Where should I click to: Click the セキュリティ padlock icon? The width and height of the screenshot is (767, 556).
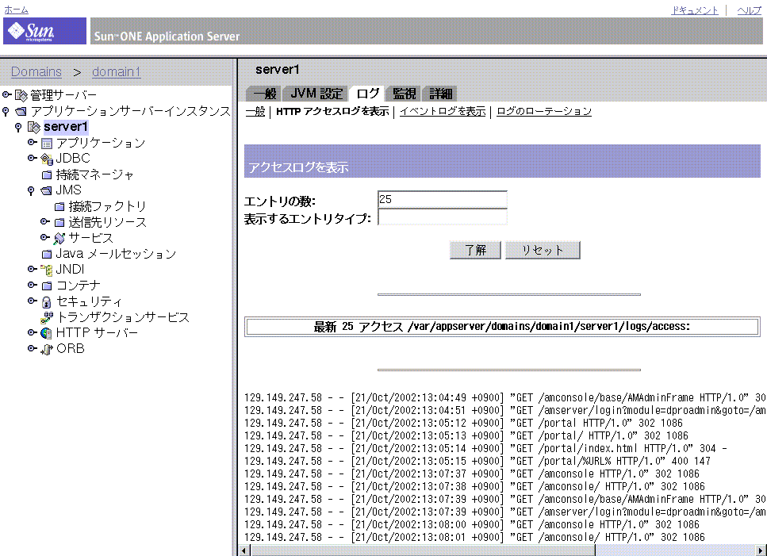[47, 301]
